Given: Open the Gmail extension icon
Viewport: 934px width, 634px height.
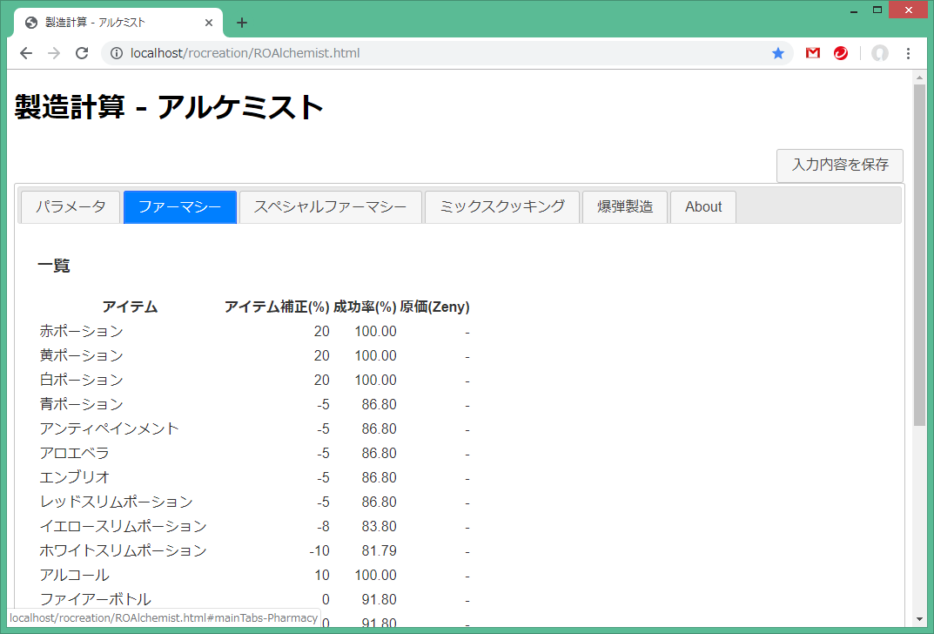Looking at the screenshot, I should click(813, 53).
